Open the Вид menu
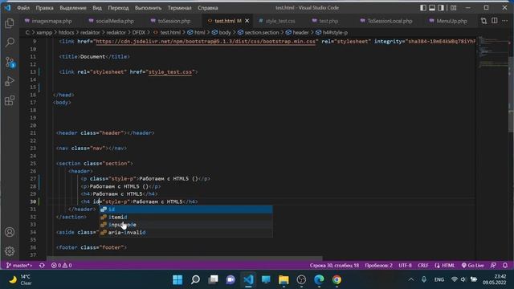Image resolution: width=514 pixels, height=289 pixels. [x=97, y=8]
